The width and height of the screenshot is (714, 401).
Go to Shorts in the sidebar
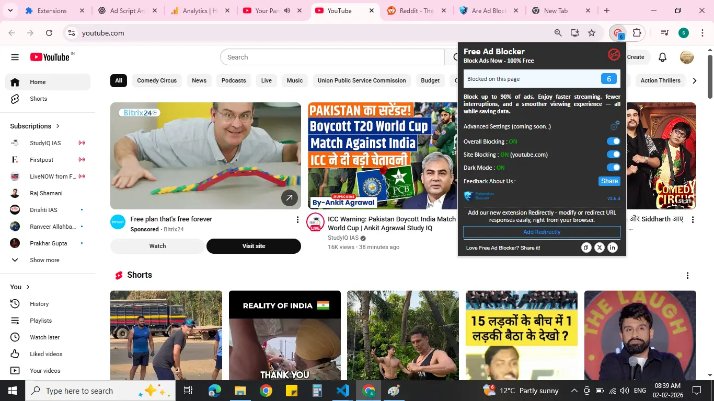pyautogui.click(x=48, y=99)
